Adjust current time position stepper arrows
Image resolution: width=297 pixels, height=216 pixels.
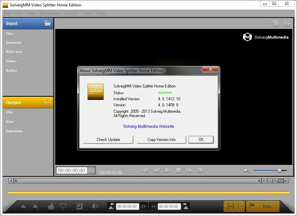point(92,171)
